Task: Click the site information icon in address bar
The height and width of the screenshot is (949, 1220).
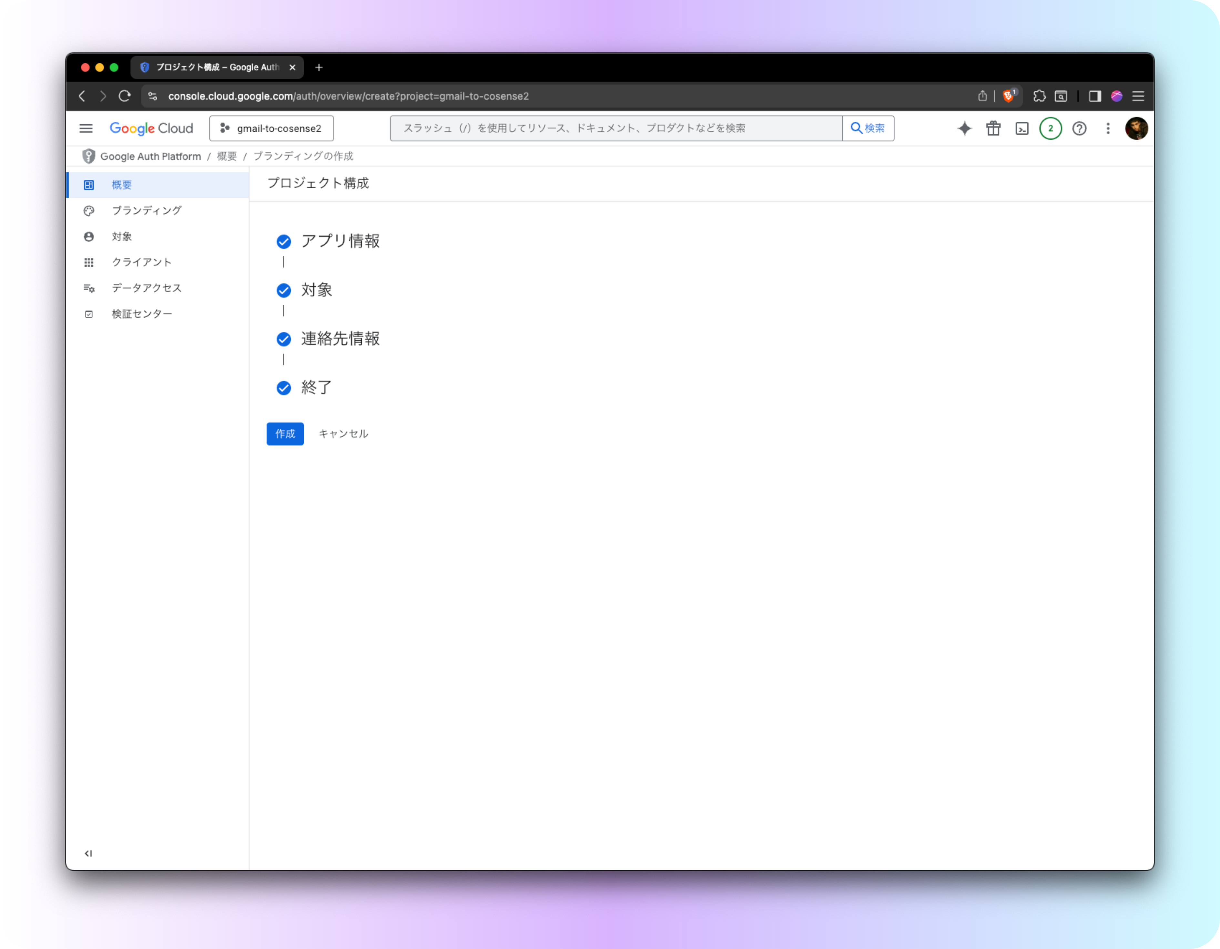Action: [152, 96]
